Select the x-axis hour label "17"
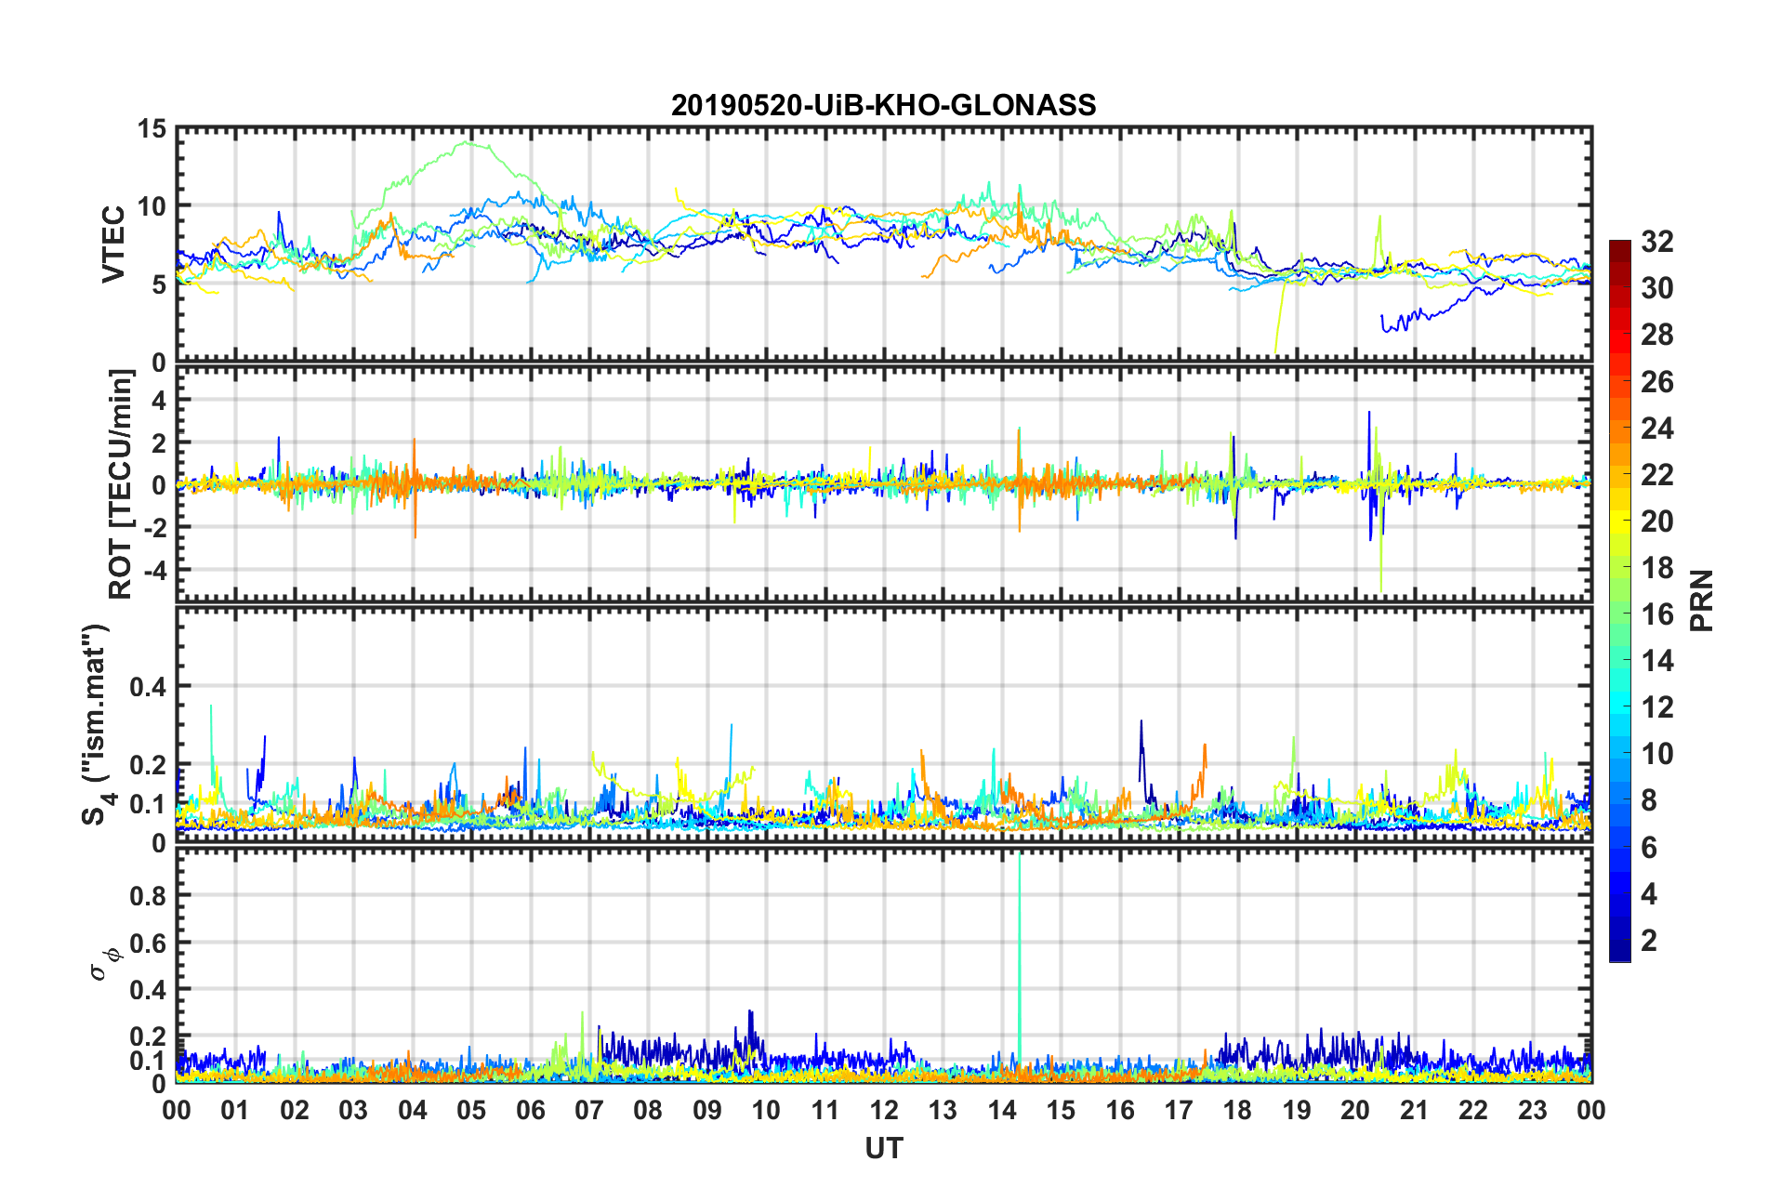Image resolution: width=1768 pixels, height=1201 pixels. (x=1179, y=1110)
